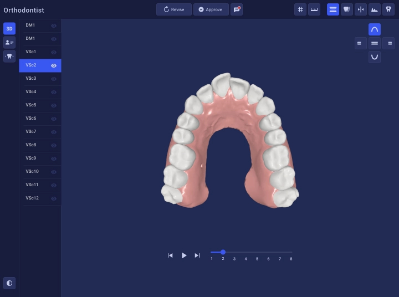Open the comments chat icon
Image resolution: width=399 pixels, height=297 pixels.
[237, 9]
